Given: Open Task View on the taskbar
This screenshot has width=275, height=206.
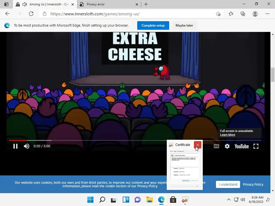Looking at the screenshot, I should pyautogui.click(x=114, y=200).
